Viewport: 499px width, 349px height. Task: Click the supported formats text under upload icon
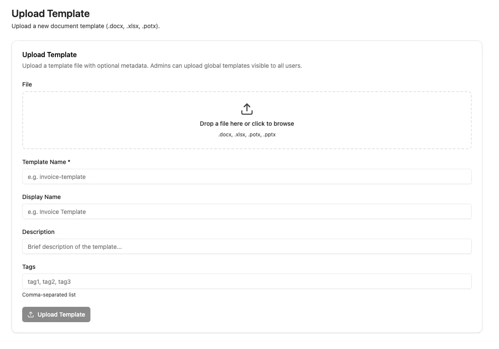click(x=247, y=134)
